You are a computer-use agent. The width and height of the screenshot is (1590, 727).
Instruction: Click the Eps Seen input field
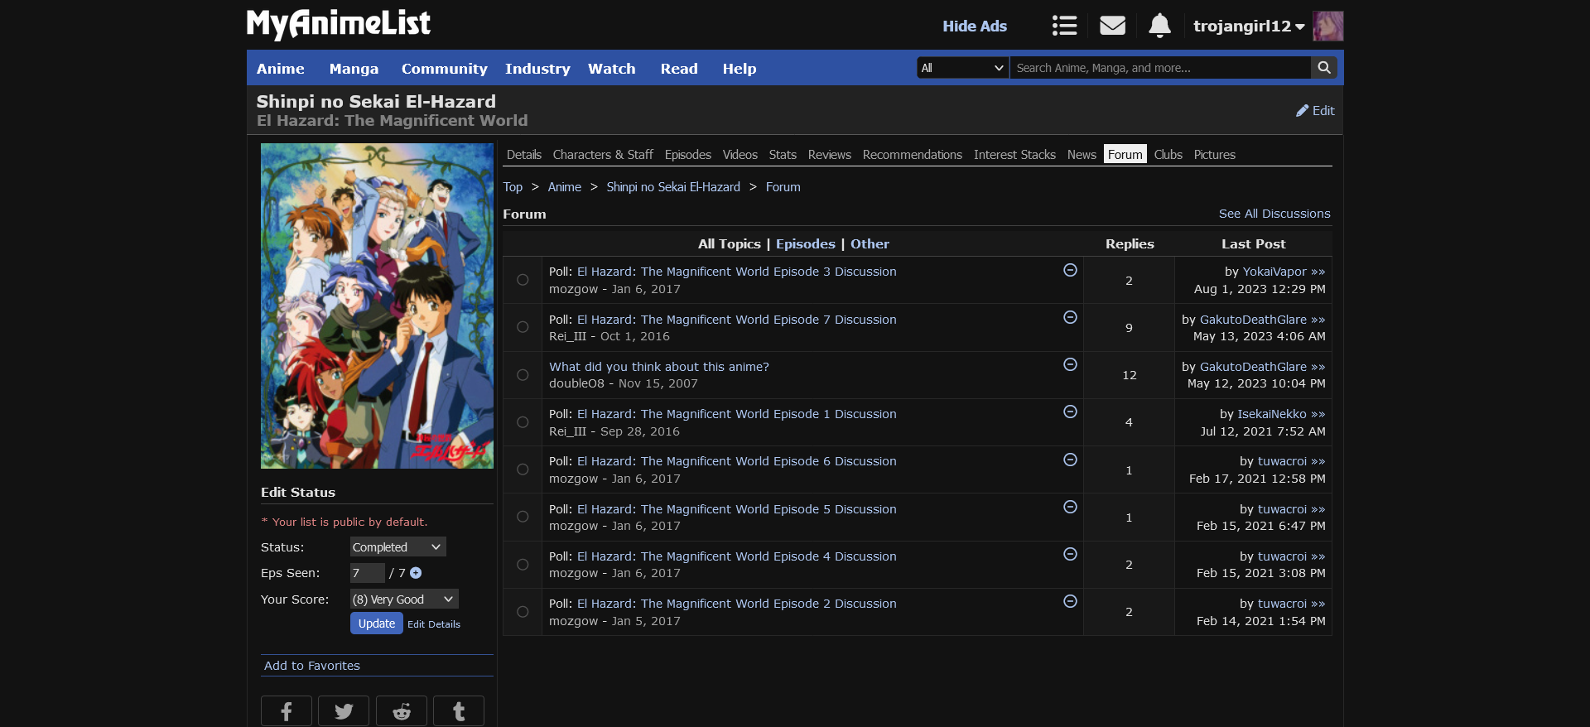click(x=368, y=573)
